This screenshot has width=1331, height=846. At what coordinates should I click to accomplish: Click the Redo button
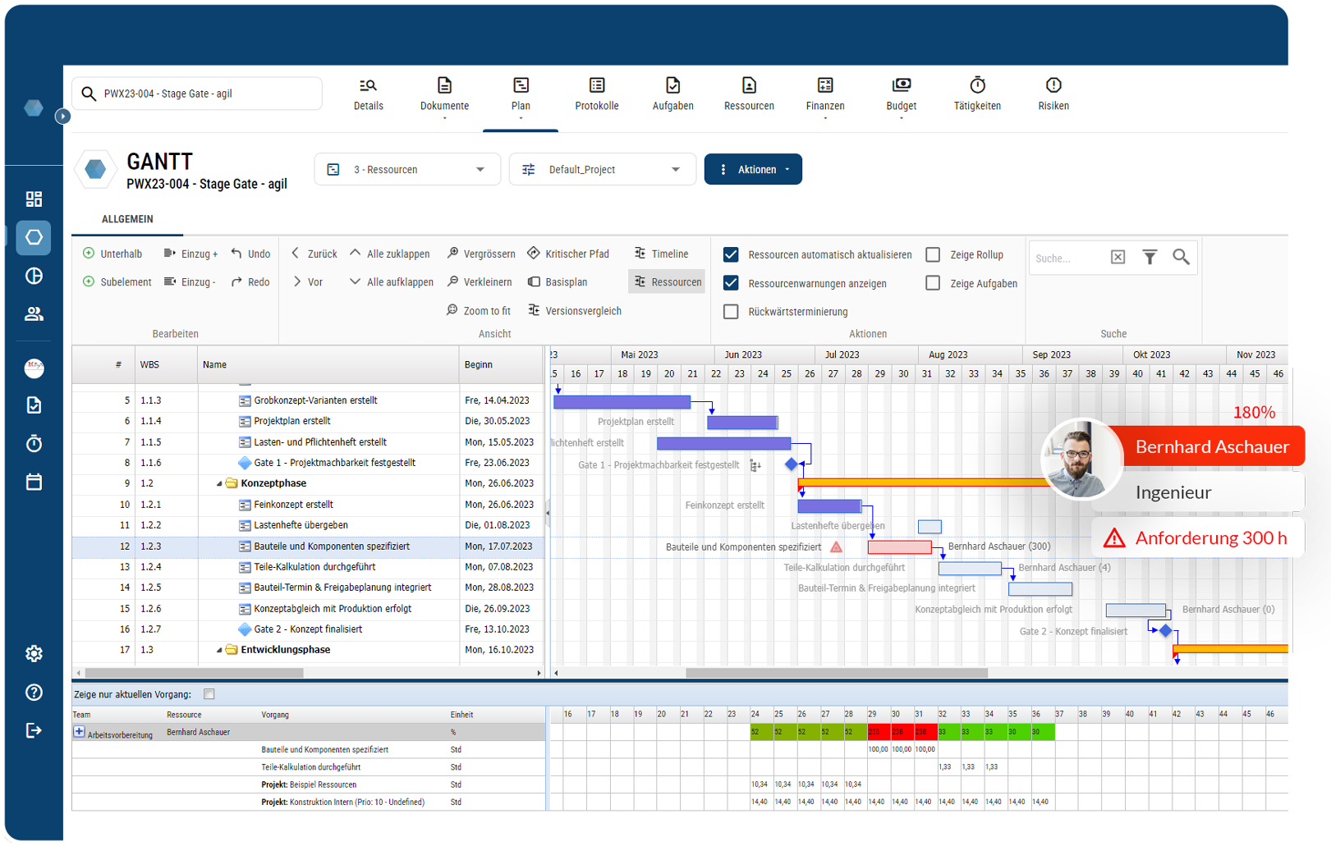pyautogui.click(x=250, y=282)
